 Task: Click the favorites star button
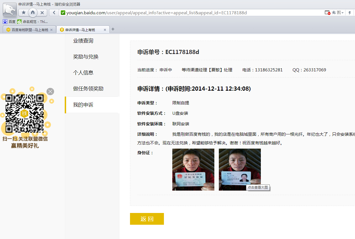tap(24, 13)
